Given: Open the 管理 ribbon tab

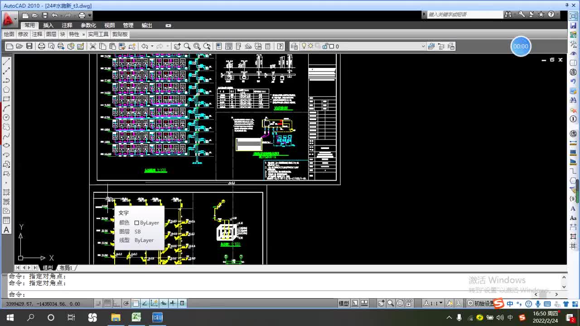Looking at the screenshot, I should tap(128, 26).
